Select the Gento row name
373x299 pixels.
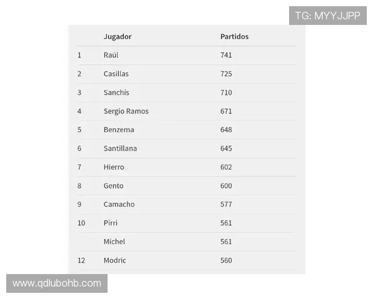click(x=113, y=186)
